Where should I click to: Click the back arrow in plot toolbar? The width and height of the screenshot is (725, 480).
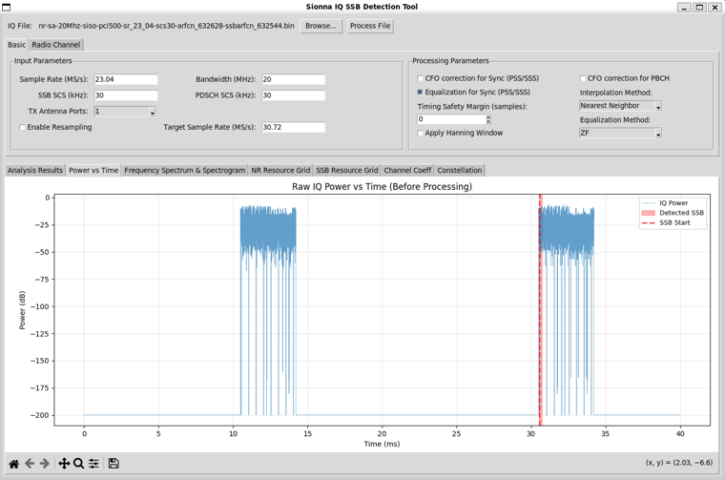click(x=30, y=464)
